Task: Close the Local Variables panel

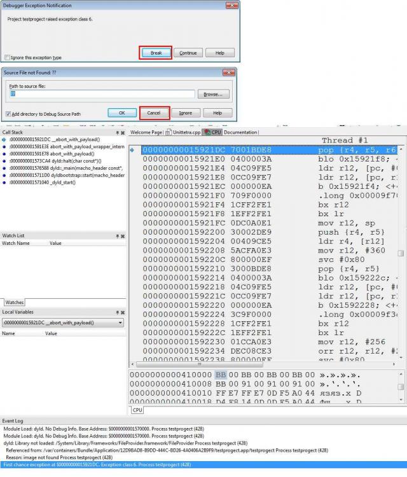Action: tap(123, 312)
